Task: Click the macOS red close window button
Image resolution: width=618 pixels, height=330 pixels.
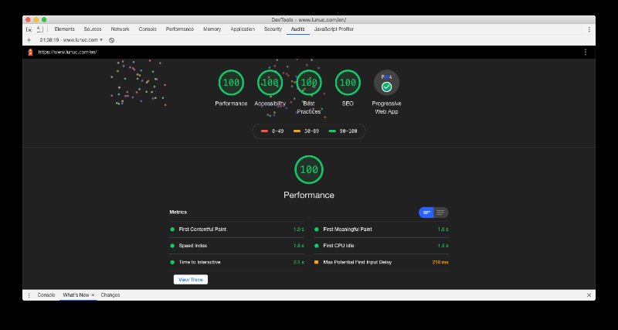Action: coord(28,20)
